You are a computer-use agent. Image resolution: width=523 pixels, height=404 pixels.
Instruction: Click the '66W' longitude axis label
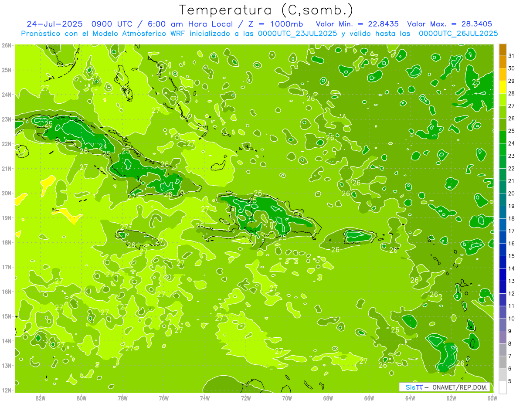pyautogui.click(x=369, y=398)
